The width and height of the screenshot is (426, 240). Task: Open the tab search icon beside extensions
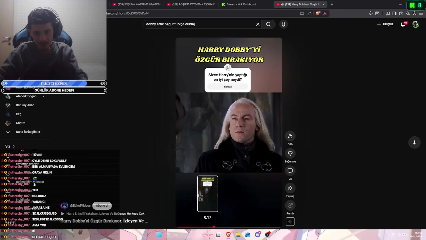tap(377, 13)
